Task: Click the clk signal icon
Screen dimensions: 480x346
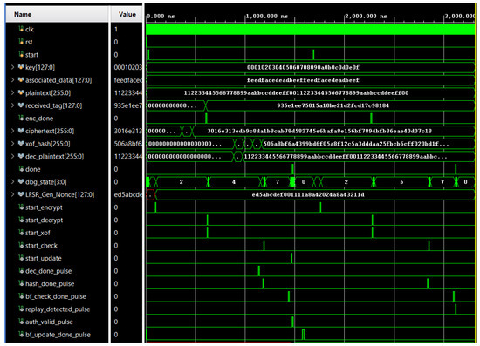Action: [21, 29]
